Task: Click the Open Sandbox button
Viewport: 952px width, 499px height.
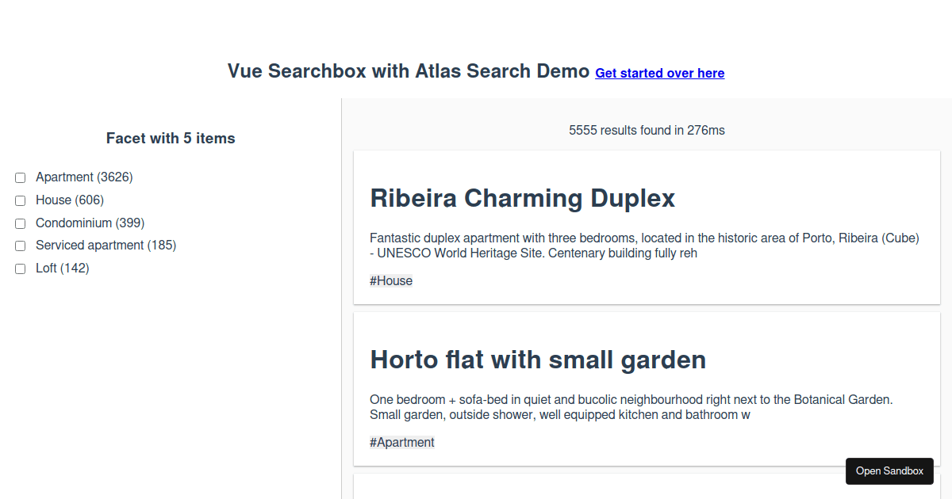Action: [x=889, y=470]
